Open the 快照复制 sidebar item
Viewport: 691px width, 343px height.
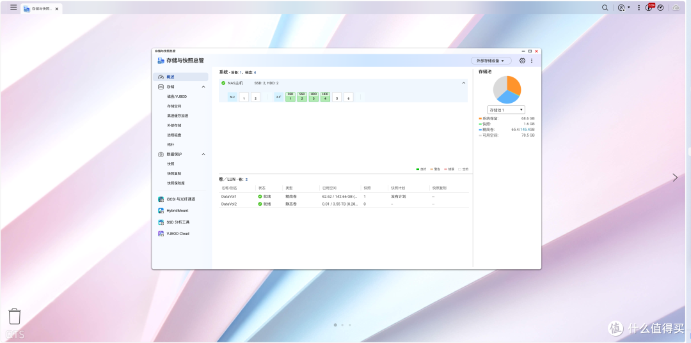click(x=174, y=173)
